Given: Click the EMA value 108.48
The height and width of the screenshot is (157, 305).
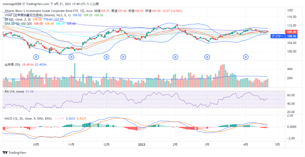Looking at the screenshot, I should click(49, 23).
